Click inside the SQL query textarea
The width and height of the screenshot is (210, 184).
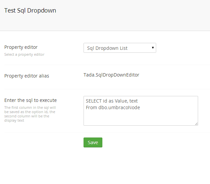[141, 111]
